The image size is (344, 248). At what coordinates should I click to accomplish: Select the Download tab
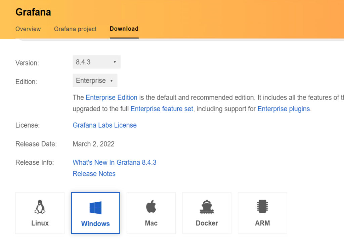(x=124, y=29)
